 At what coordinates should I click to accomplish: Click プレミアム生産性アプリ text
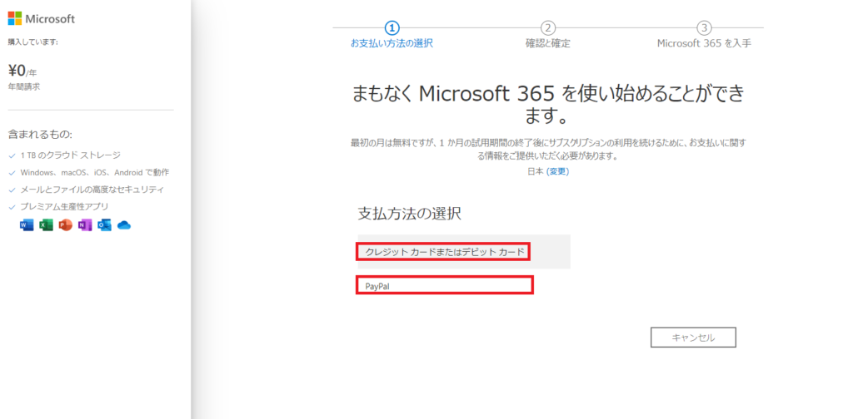(64, 206)
